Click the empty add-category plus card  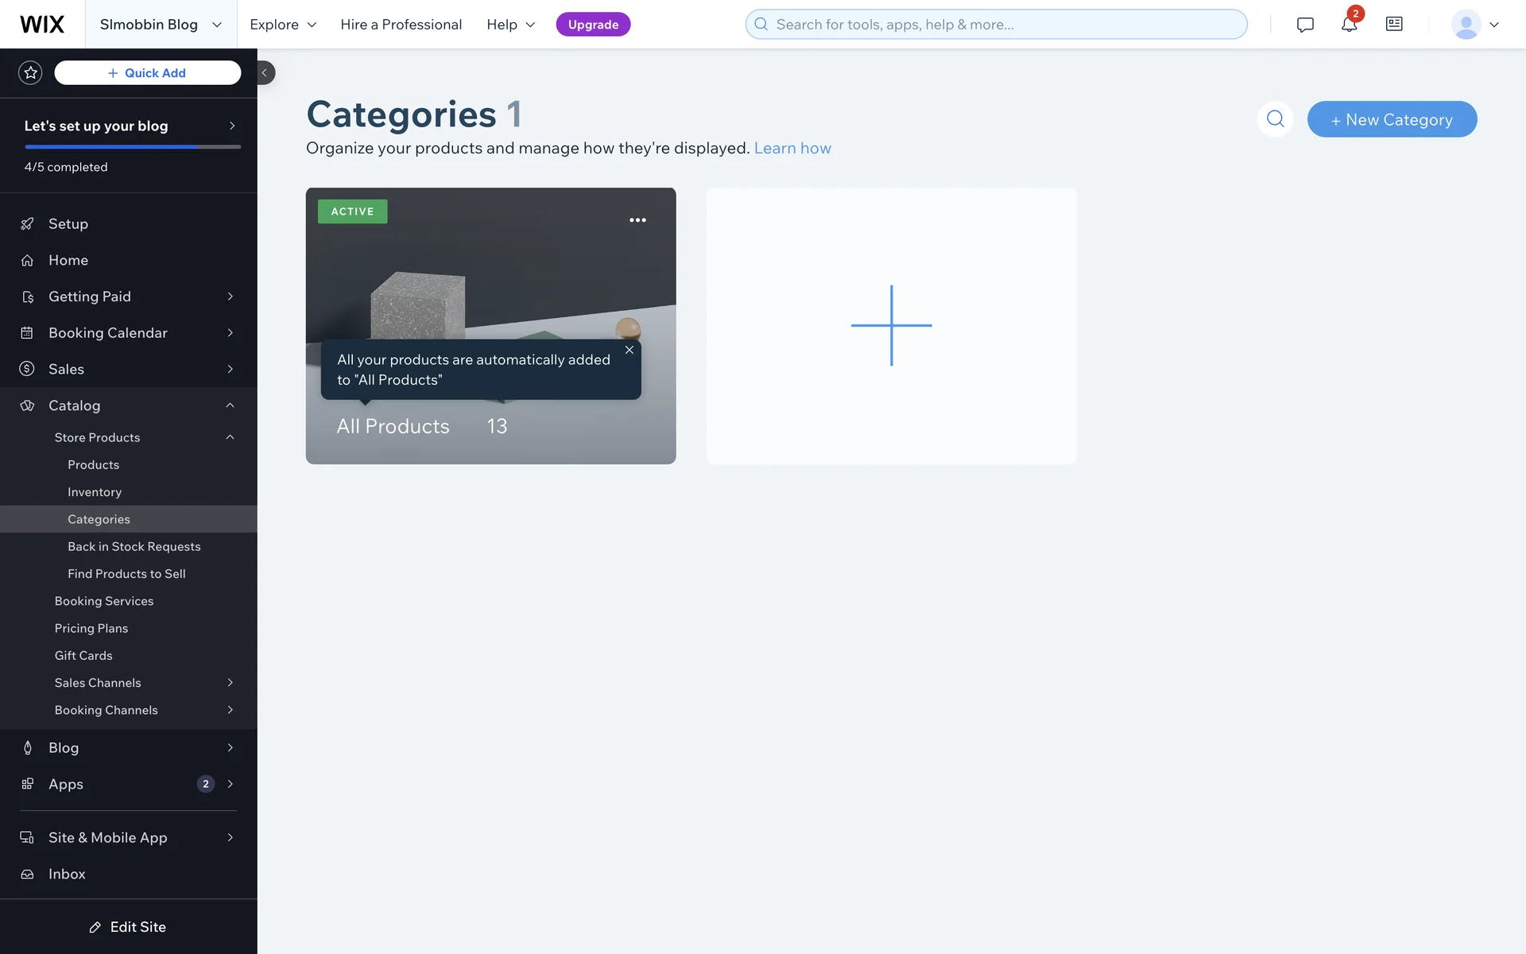click(x=891, y=326)
